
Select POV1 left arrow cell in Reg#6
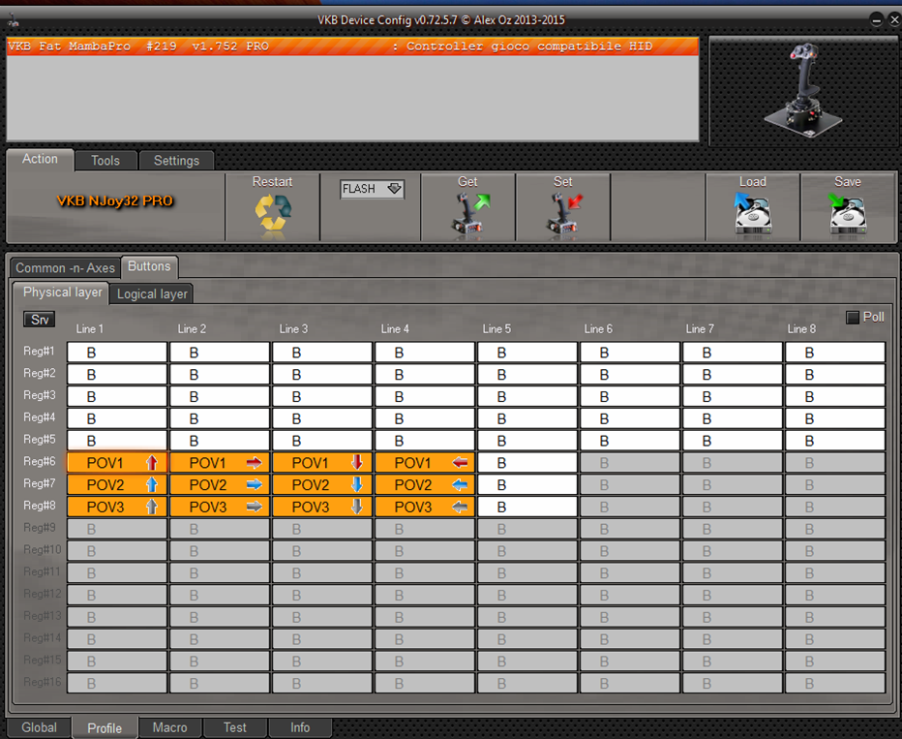tap(425, 463)
